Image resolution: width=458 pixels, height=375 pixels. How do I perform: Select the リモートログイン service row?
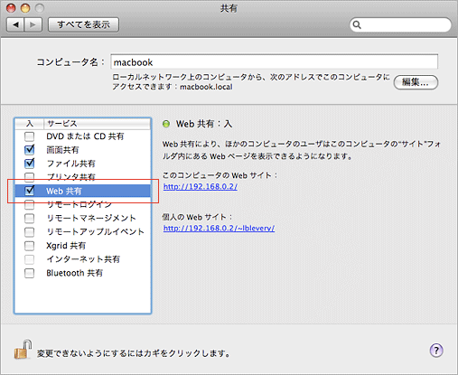pyautogui.click(x=82, y=204)
